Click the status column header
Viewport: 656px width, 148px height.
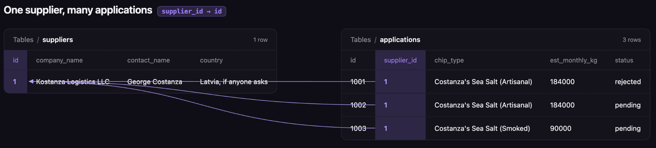coord(624,60)
